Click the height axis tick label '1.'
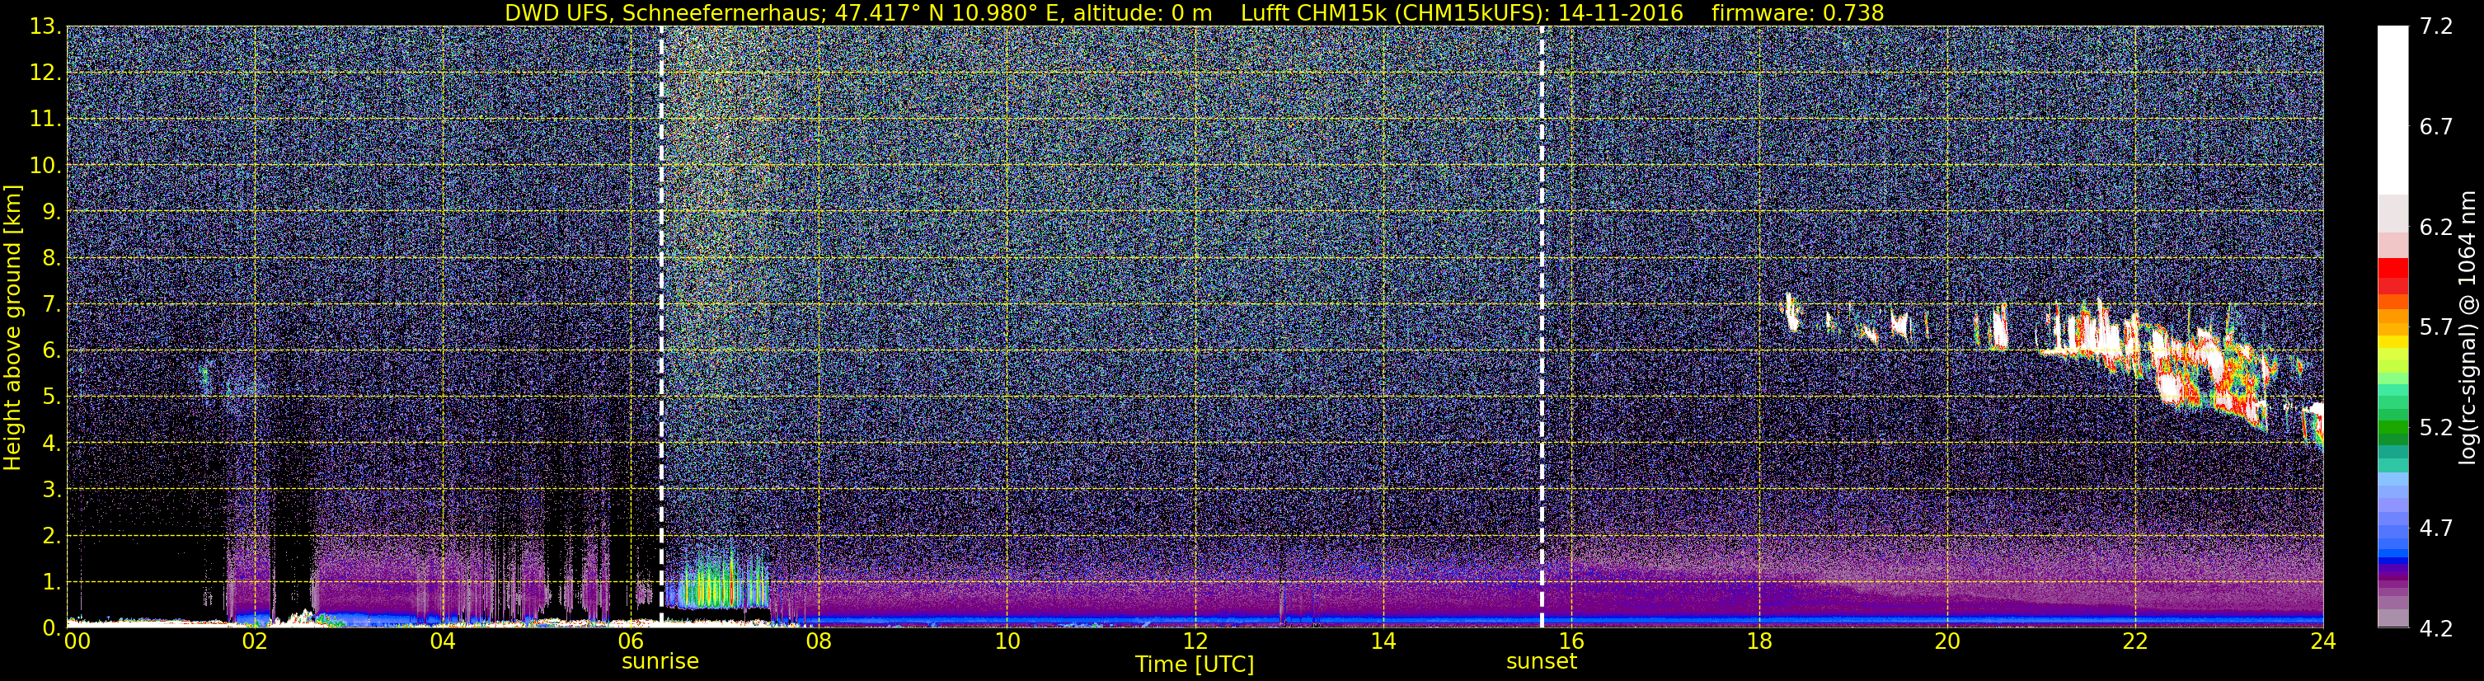 pos(50,583)
